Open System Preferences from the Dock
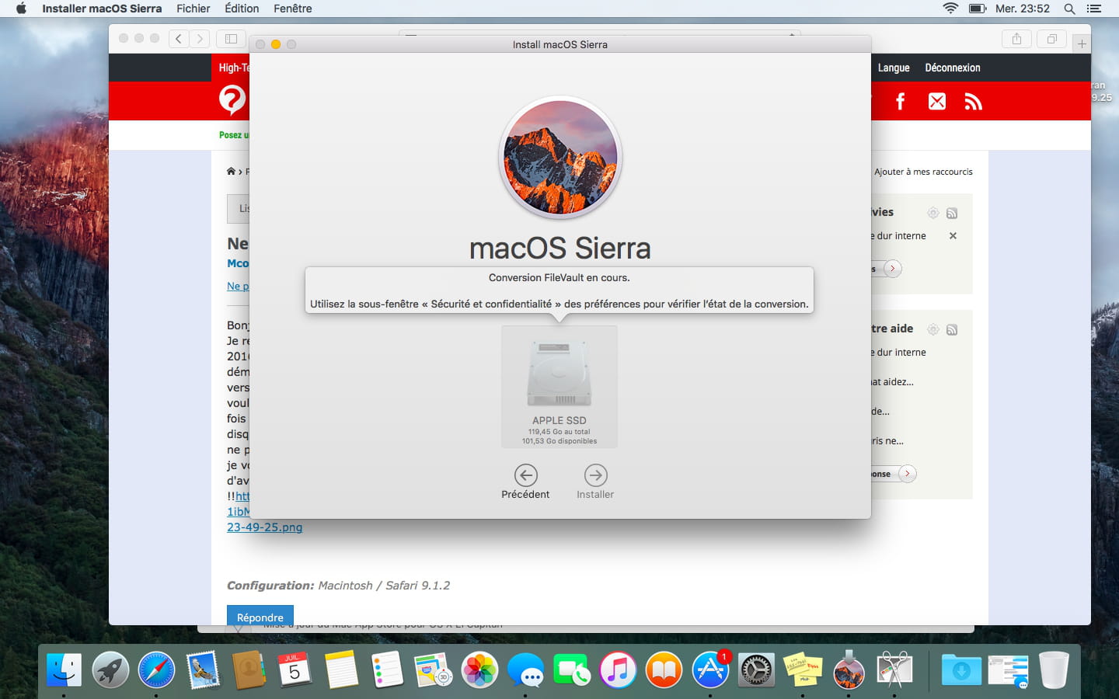Image resolution: width=1119 pixels, height=699 pixels. click(x=756, y=669)
